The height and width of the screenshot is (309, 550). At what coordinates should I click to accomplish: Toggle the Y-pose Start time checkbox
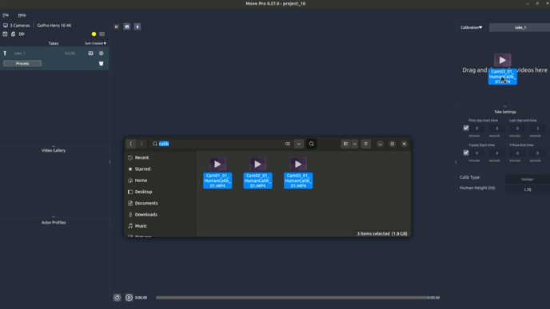click(x=466, y=153)
